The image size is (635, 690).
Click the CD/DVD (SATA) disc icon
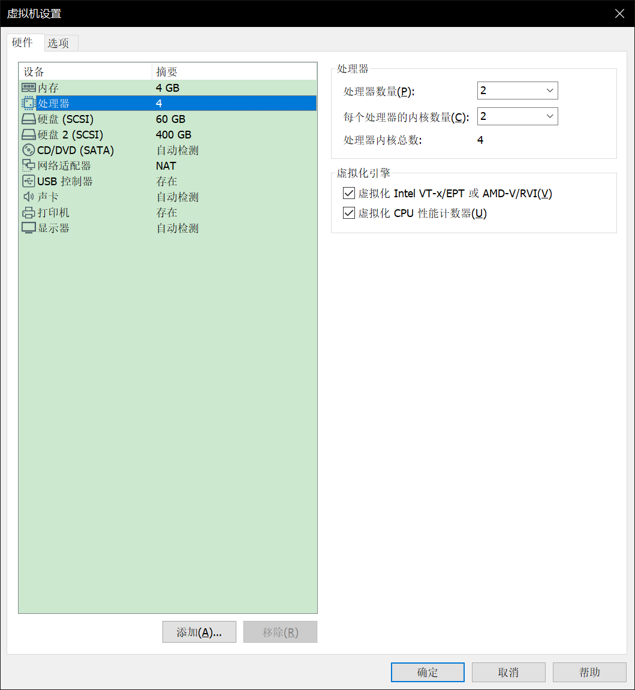click(x=29, y=150)
